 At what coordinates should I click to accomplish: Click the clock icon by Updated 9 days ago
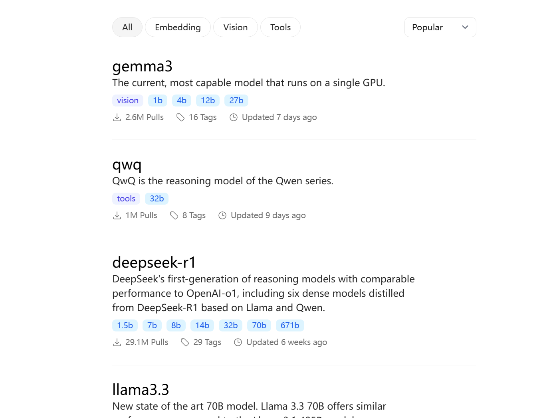point(222,215)
